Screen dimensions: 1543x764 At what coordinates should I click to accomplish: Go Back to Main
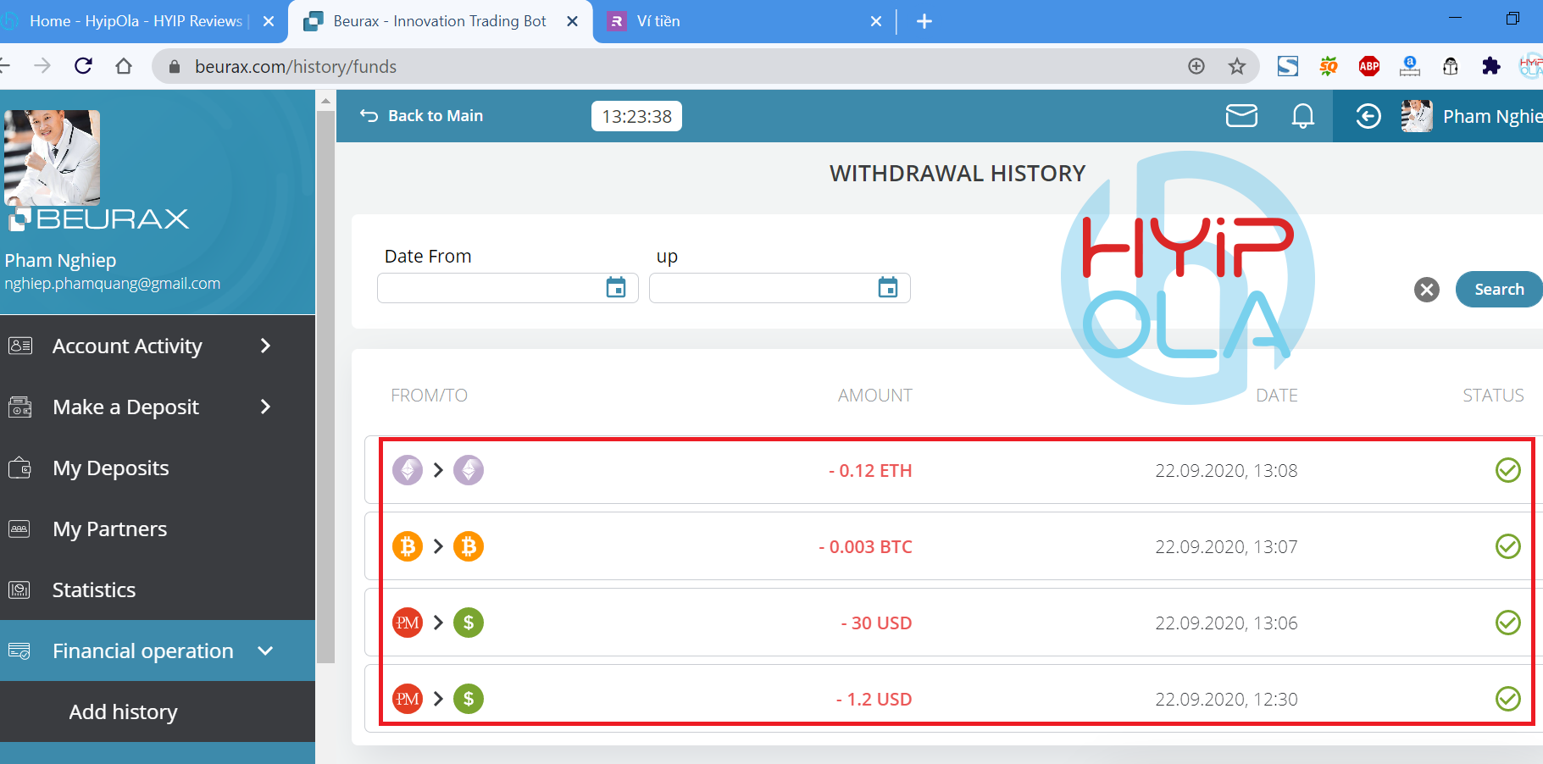coord(421,116)
